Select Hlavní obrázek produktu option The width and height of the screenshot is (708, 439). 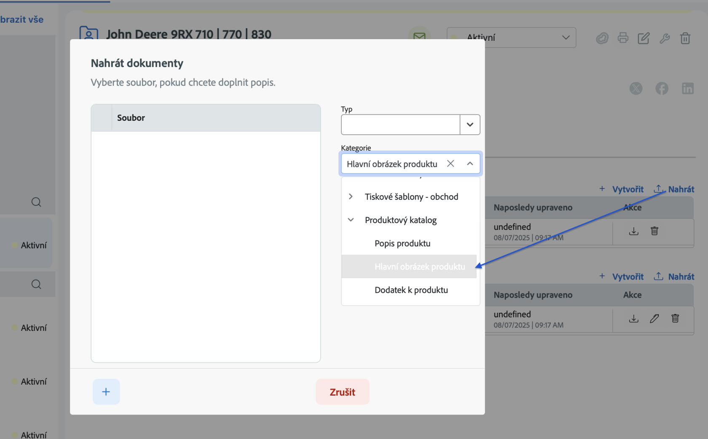409,266
